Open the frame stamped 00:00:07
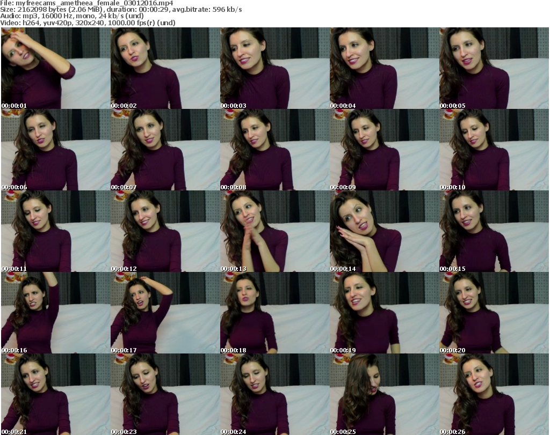 [165, 150]
